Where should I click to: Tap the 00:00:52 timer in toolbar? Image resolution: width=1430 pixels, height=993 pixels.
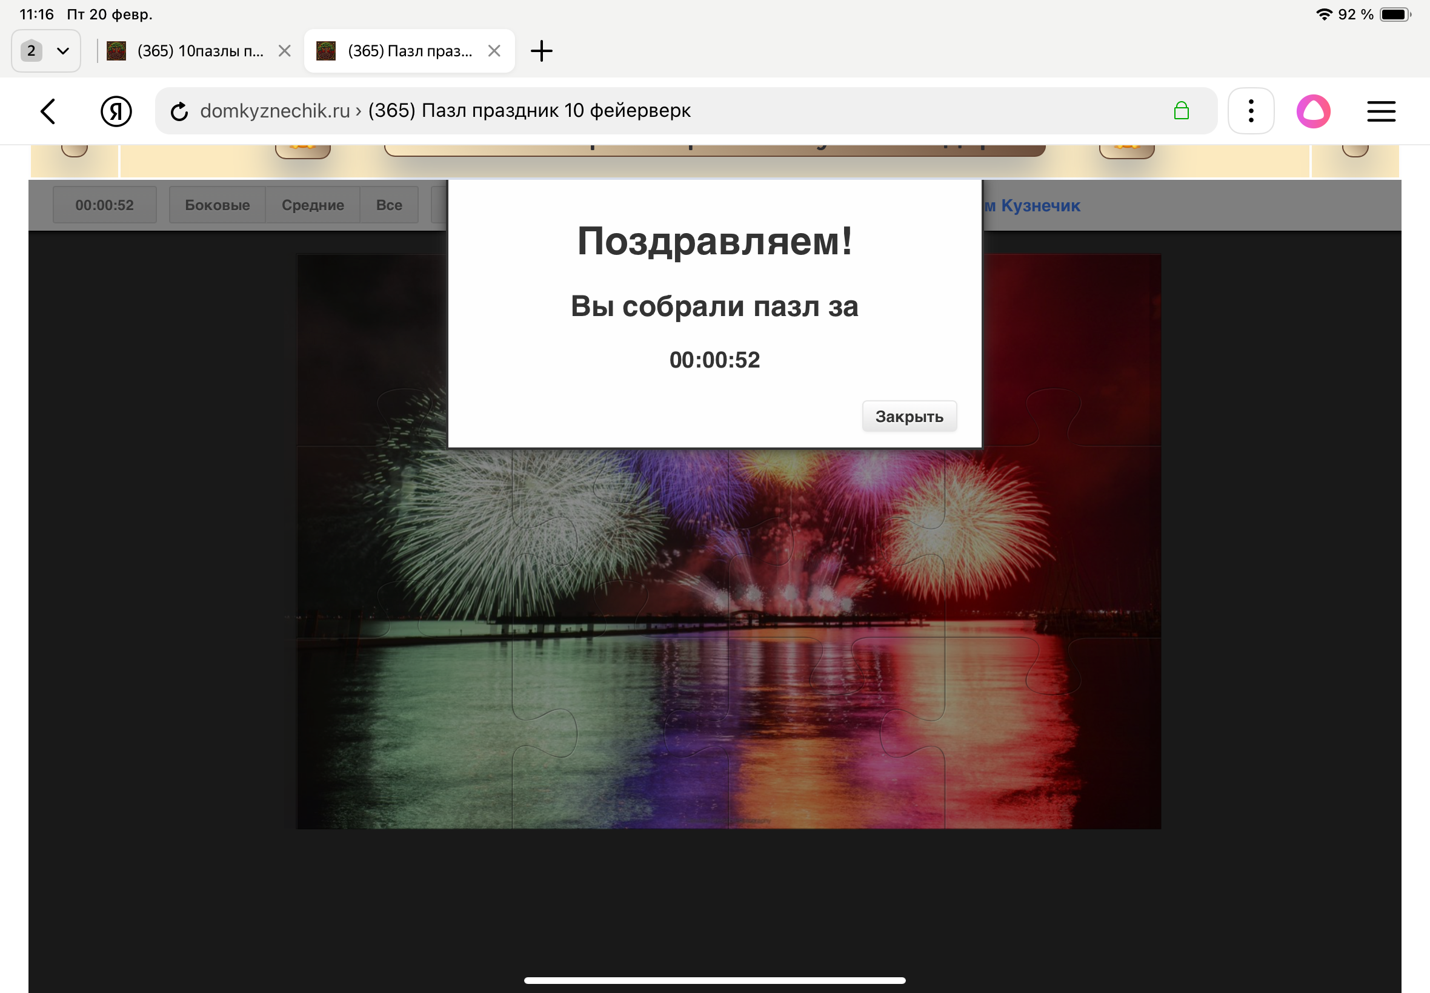(105, 205)
